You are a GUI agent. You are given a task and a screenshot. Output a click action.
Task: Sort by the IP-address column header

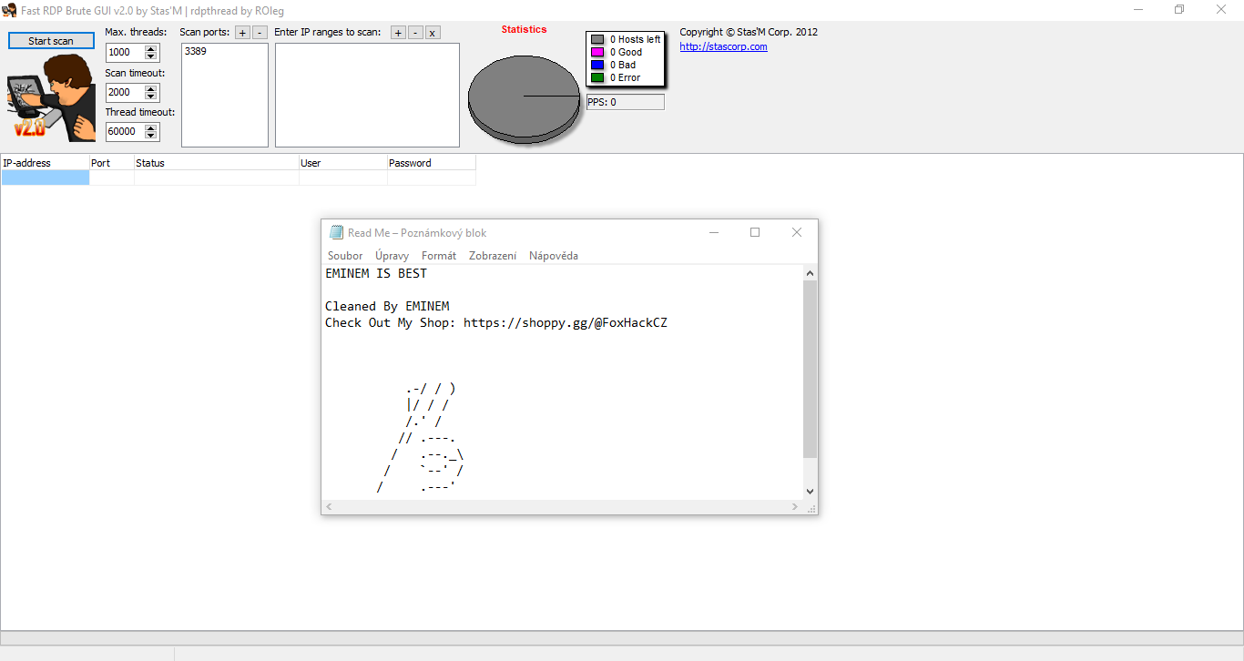(x=45, y=163)
